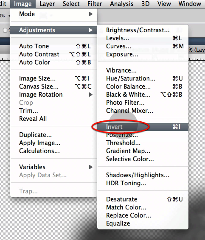This screenshot has height=240, width=205.
Task: Choose Canvas Size option
Action: [53, 87]
